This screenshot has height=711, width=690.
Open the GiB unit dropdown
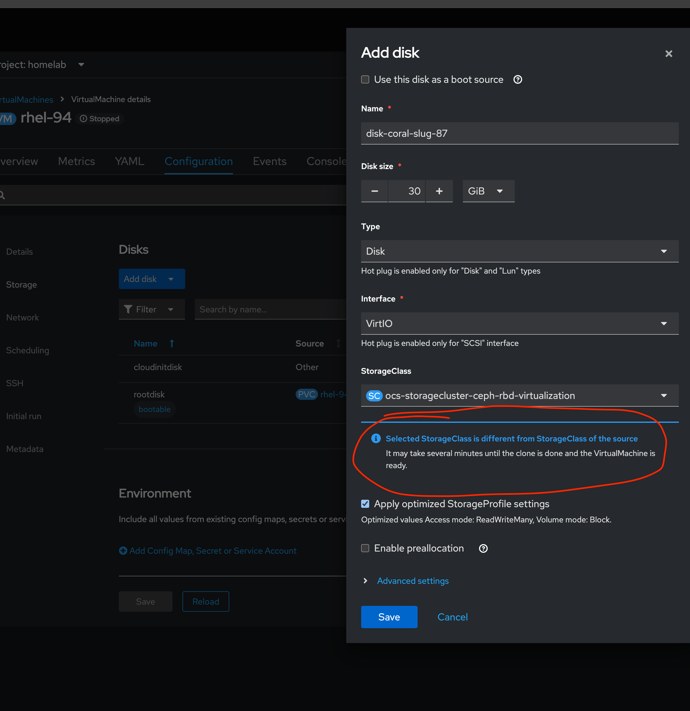488,191
